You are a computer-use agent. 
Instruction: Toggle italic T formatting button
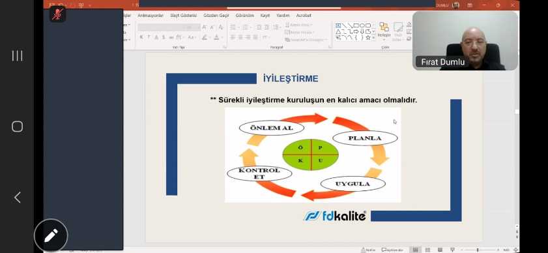(x=149, y=37)
